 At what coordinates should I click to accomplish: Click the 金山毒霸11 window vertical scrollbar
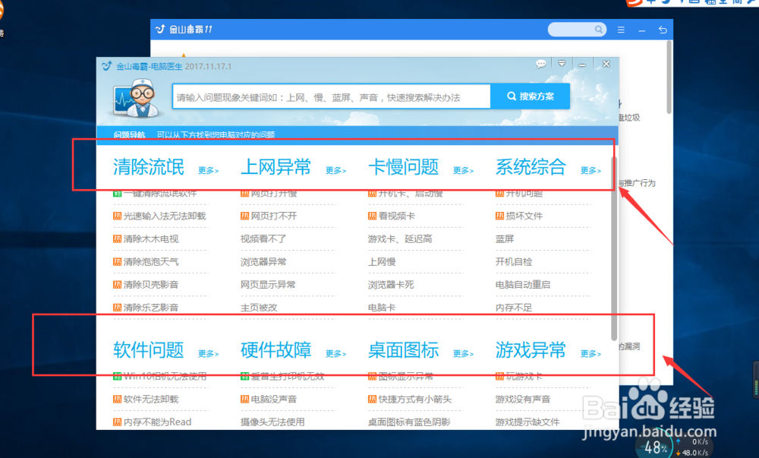click(x=669, y=77)
